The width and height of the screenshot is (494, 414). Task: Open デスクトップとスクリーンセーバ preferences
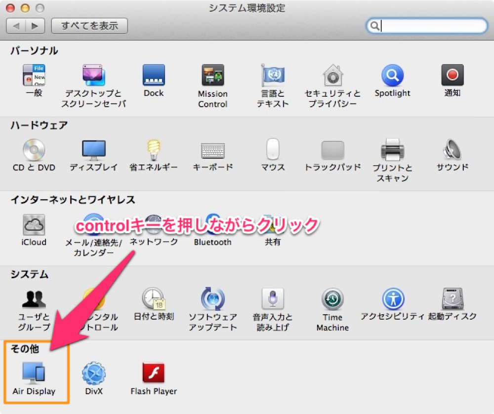[x=93, y=75]
